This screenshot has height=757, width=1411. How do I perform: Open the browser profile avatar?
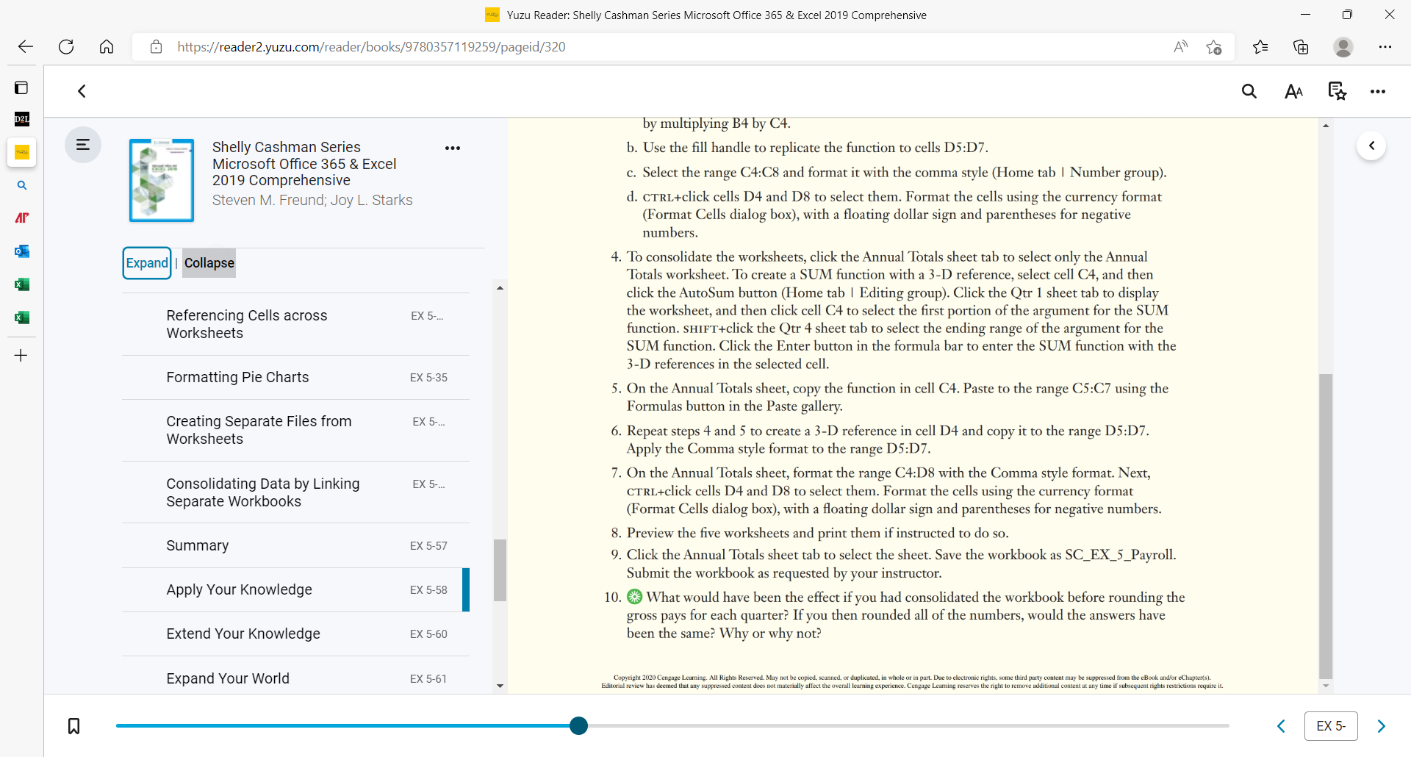click(x=1343, y=47)
